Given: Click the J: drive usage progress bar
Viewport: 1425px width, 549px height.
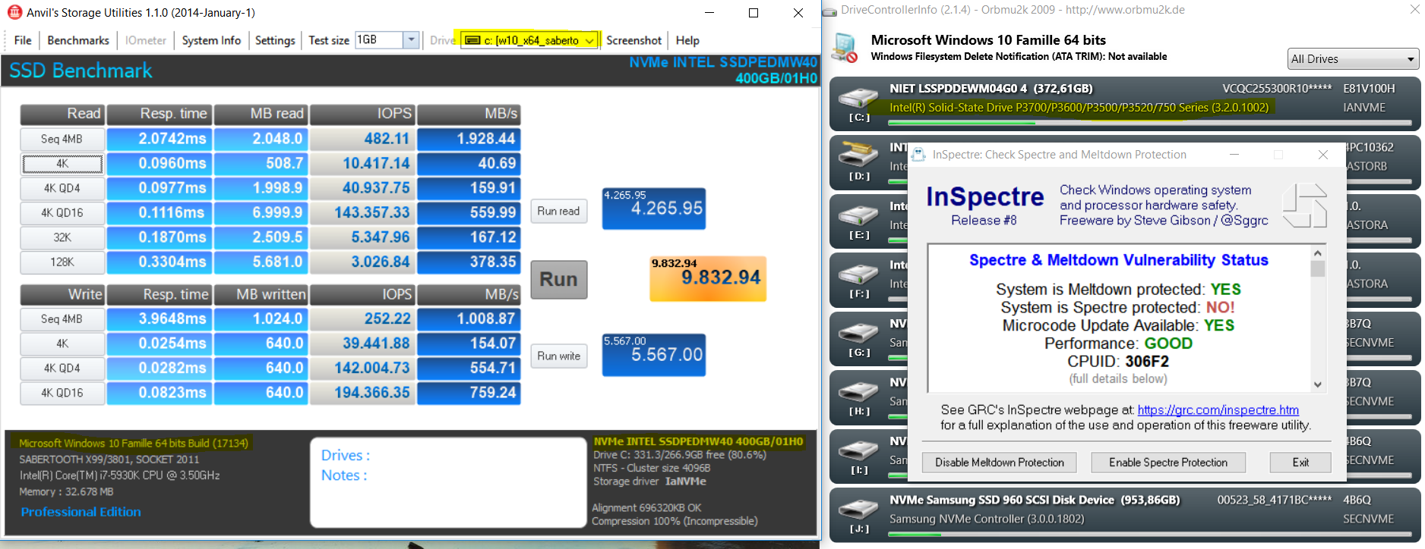Looking at the screenshot, I should pyautogui.click(x=1149, y=535).
